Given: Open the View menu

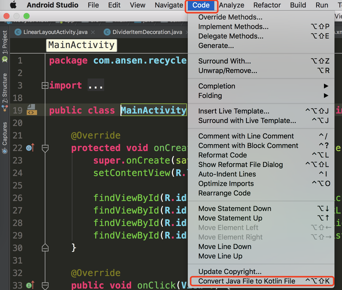Looking at the screenshot, I should coord(137,5).
